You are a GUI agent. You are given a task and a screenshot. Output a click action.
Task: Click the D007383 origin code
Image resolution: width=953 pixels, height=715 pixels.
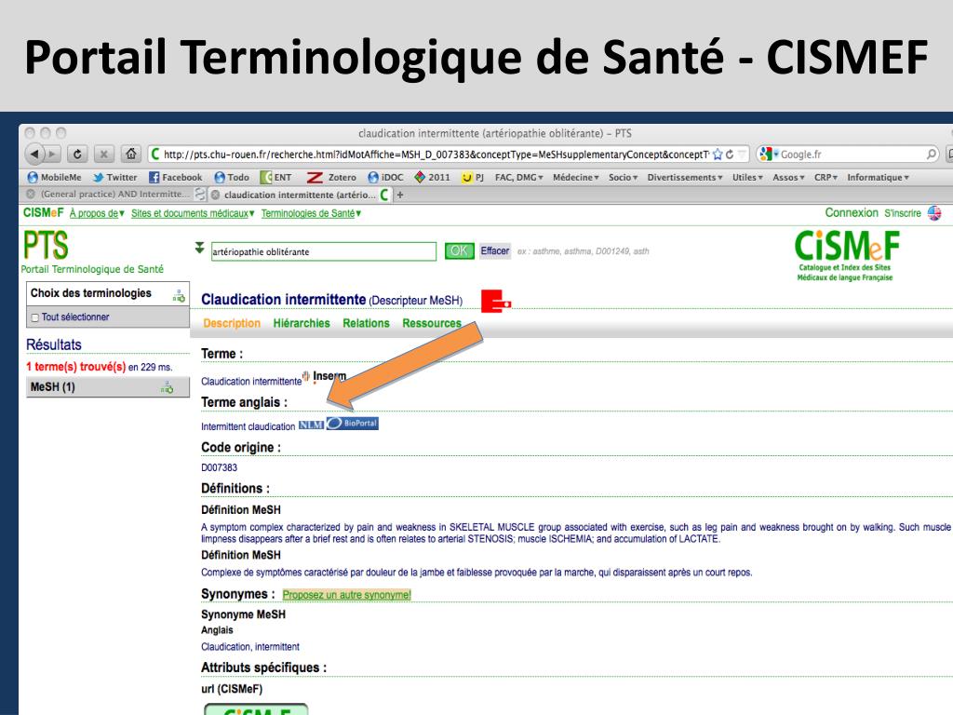point(220,467)
